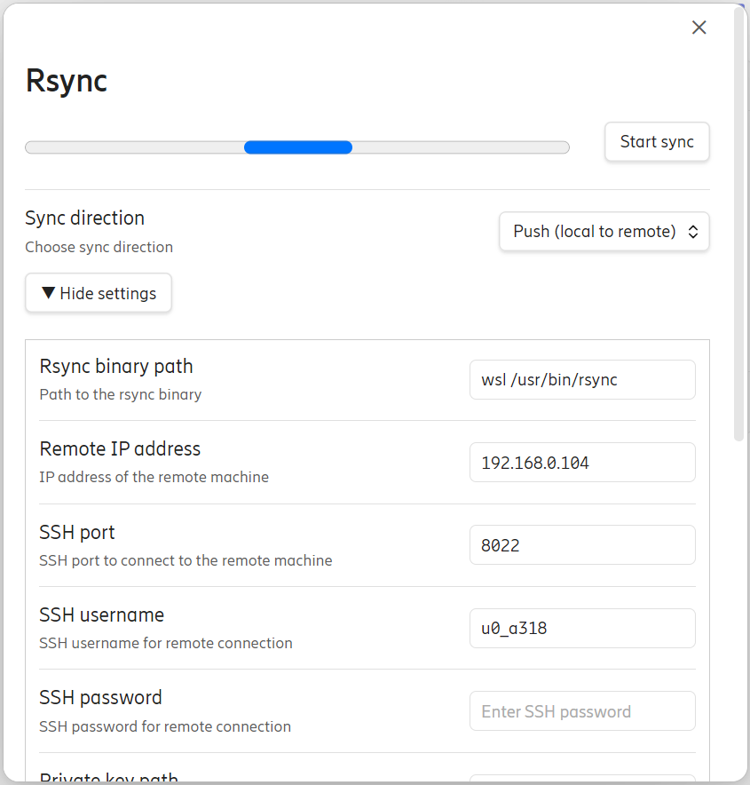Open the Sync direction dropdown
The height and width of the screenshot is (785, 750).
pos(604,231)
